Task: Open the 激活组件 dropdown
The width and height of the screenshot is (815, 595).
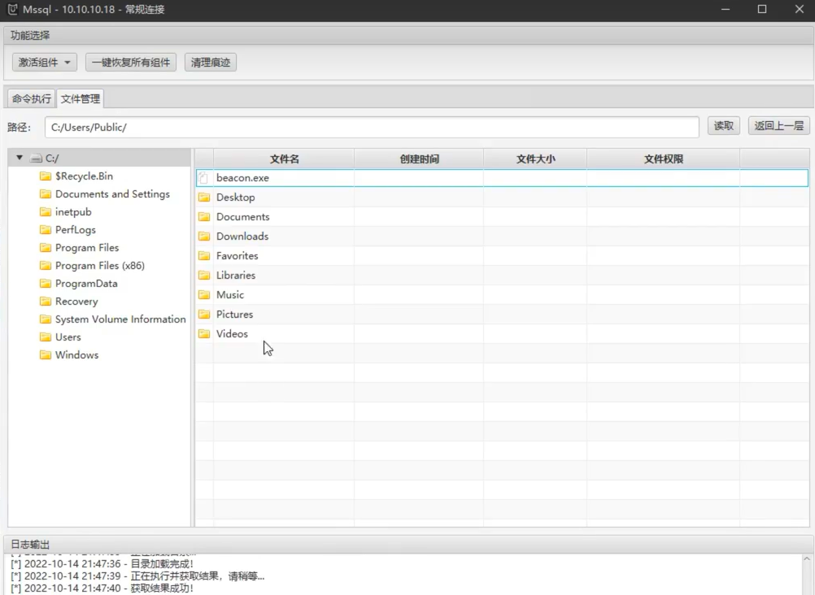Action: pyautogui.click(x=45, y=63)
